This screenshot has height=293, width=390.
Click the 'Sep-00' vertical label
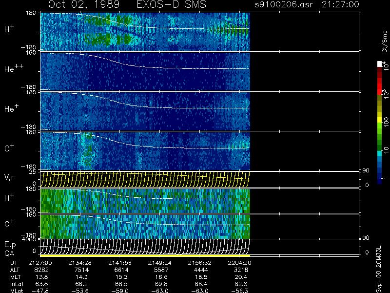[378, 283]
